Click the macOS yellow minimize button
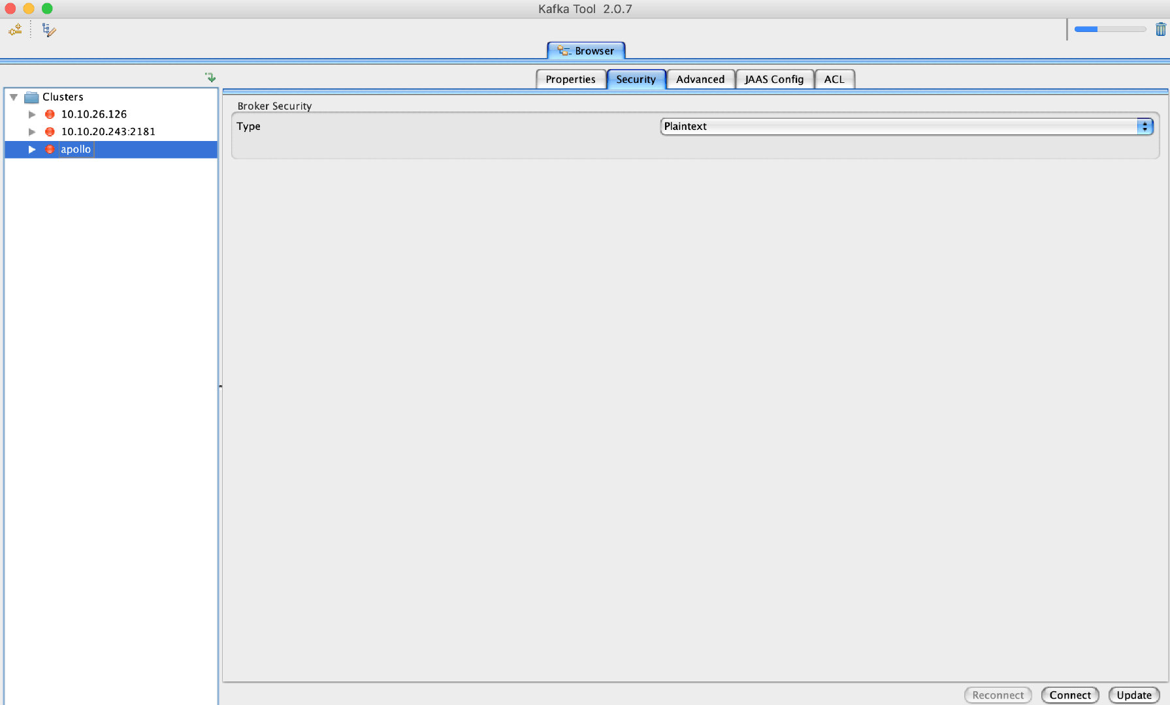Screen dimensions: 1170x705 click(x=29, y=8)
